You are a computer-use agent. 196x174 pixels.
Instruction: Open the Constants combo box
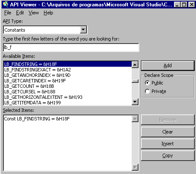[x=45, y=30]
